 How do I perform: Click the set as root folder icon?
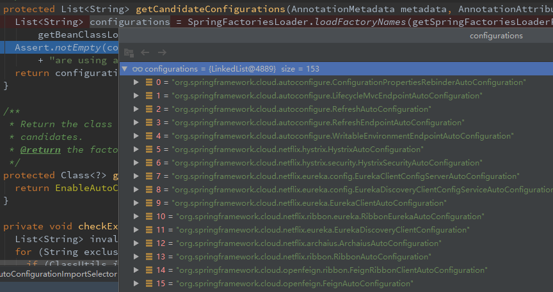tap(129, 53)
